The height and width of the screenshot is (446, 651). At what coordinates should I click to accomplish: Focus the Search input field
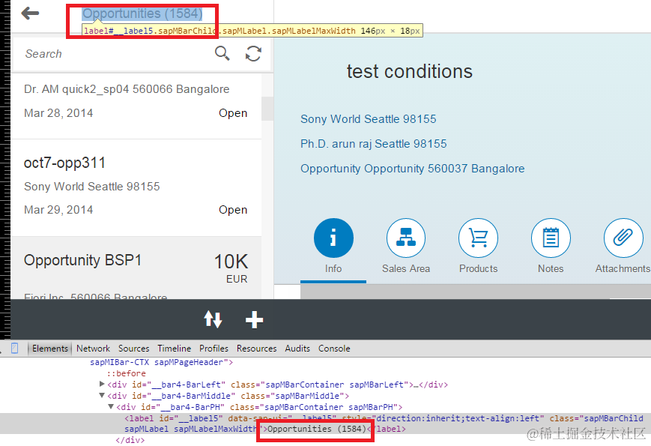[x=114, y=54]
